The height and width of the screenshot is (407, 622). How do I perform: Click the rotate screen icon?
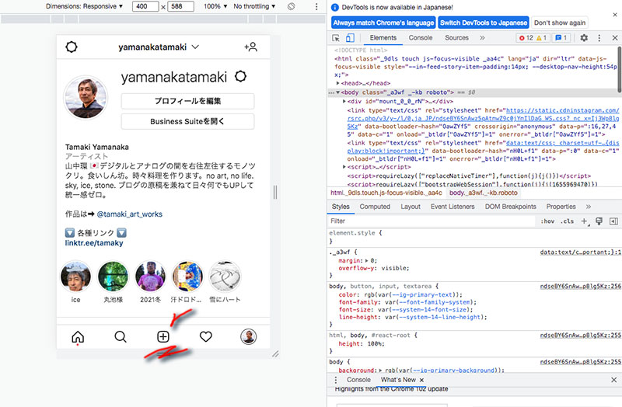point(291,6)
